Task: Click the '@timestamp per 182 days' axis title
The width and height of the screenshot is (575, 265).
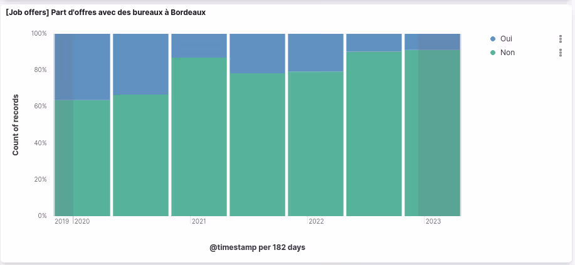Action: tap(257, 247)
